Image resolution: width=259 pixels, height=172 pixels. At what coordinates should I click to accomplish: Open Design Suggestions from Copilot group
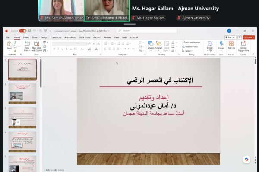click(x=243, y=45)
